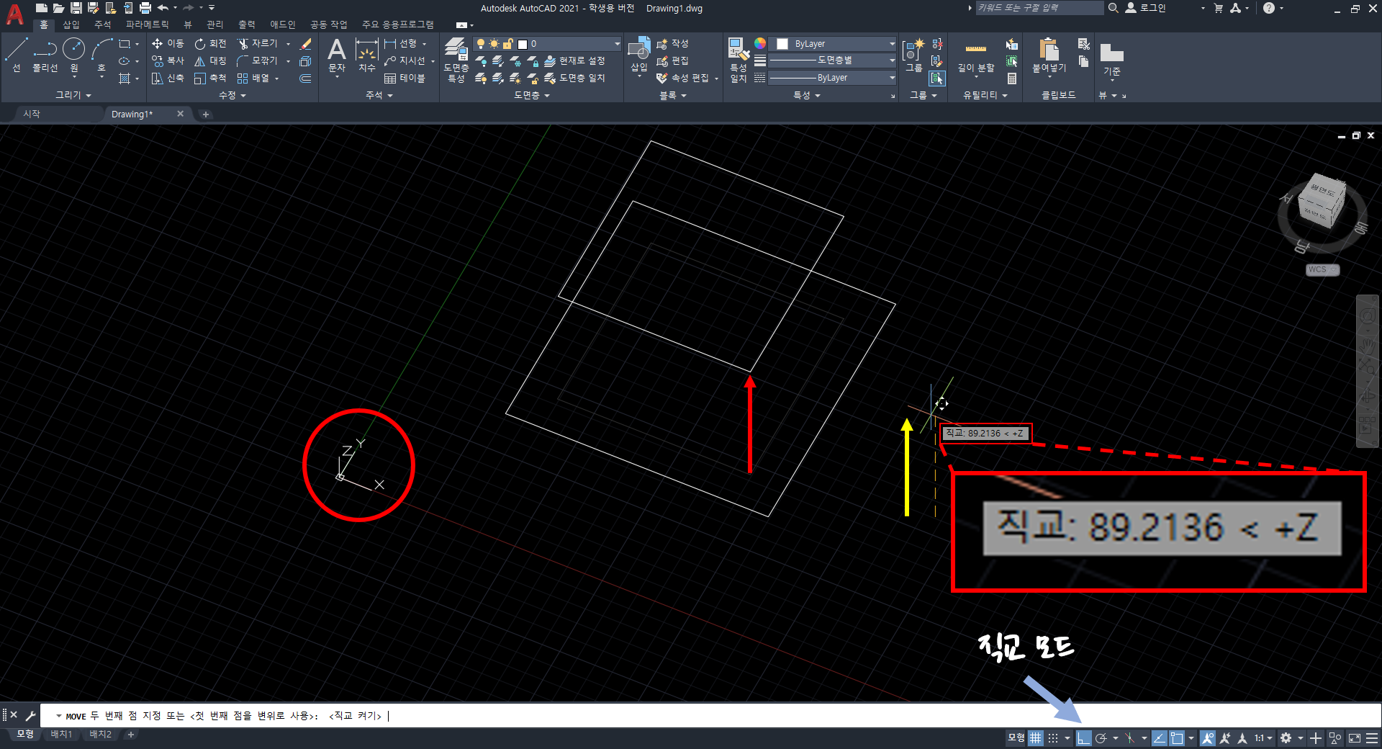Choose the Rectangle draw tool
This screenshot has height=749, width=1382.
coord(125,44)
